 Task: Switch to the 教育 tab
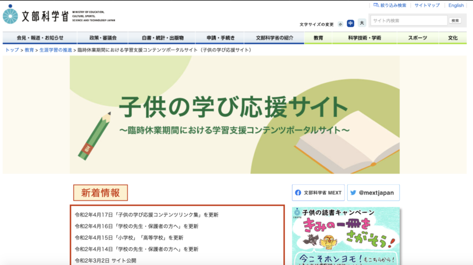point(318,38)
